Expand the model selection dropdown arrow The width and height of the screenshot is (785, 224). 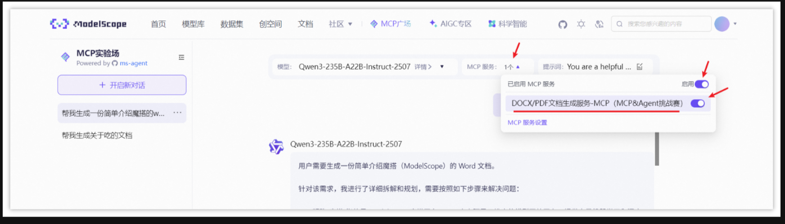[x=442, y=67]
